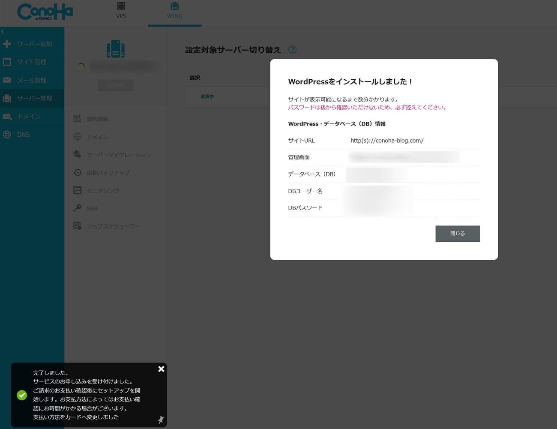Click the 閉じる button in dialog
Viewport: 557px width, 429px height.
pyautogui.click(x=458, y=234)
